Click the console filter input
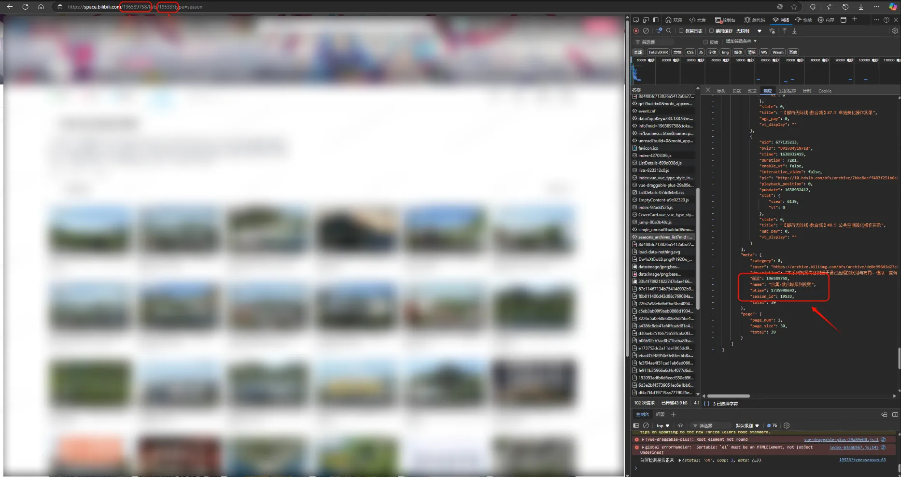This screenshot has width=901, height=477. 711,426
